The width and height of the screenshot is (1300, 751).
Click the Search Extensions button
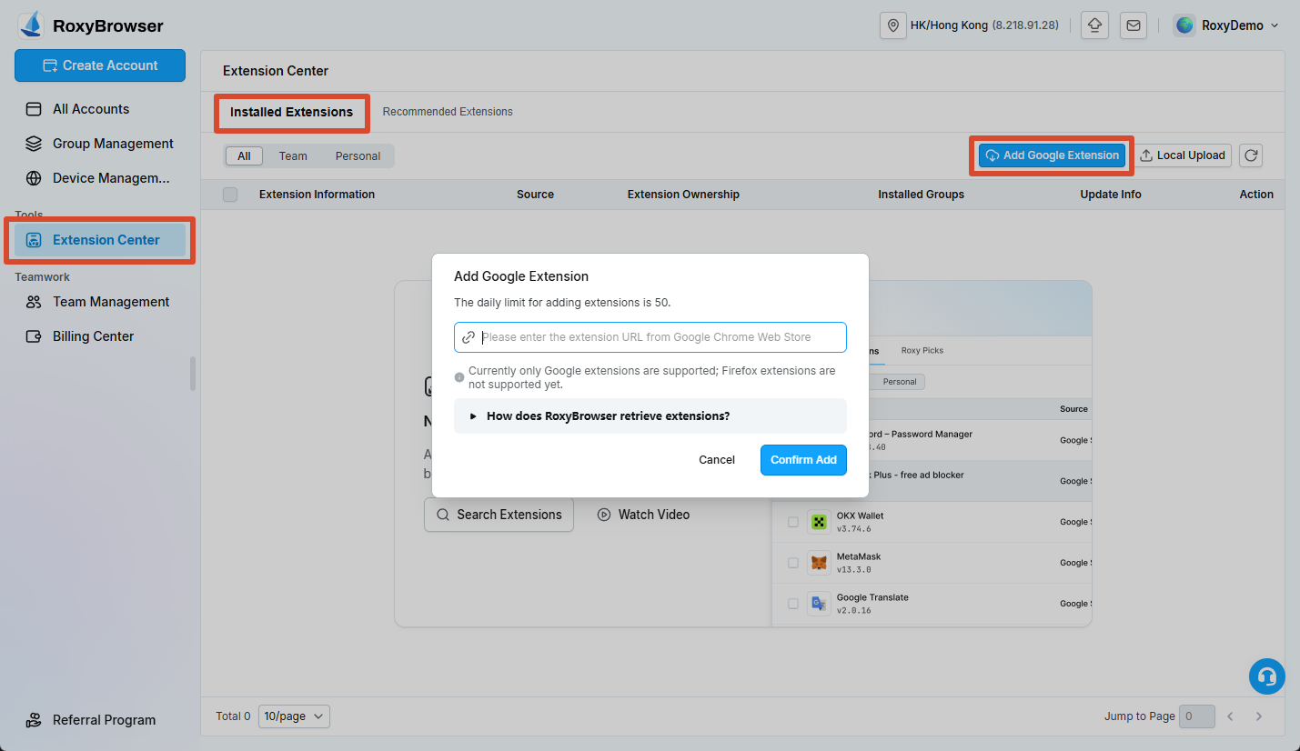[499, 515]
